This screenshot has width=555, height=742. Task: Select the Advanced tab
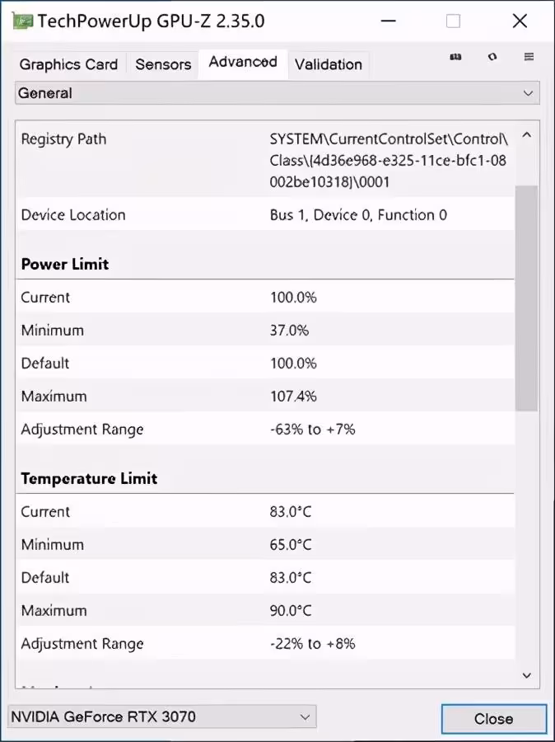[243, 62]
